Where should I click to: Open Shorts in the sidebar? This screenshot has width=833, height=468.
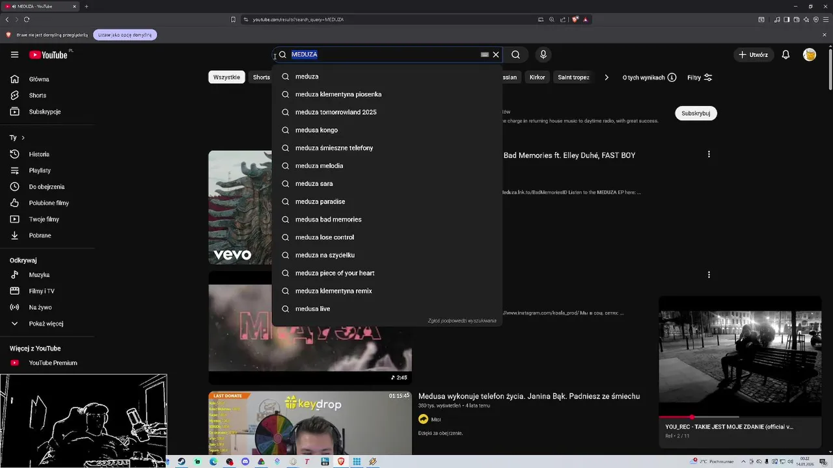[47, 96]
